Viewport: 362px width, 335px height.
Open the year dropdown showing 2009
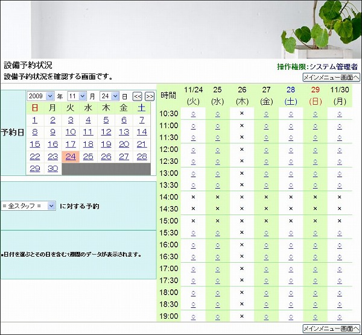[40, 96]
